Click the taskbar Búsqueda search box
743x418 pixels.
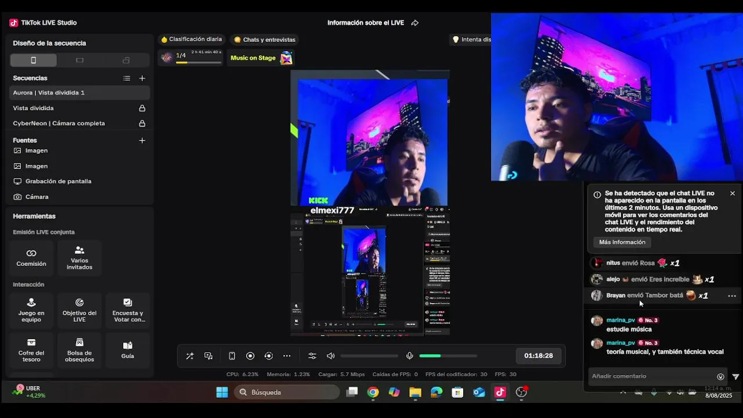pos(287,392)
